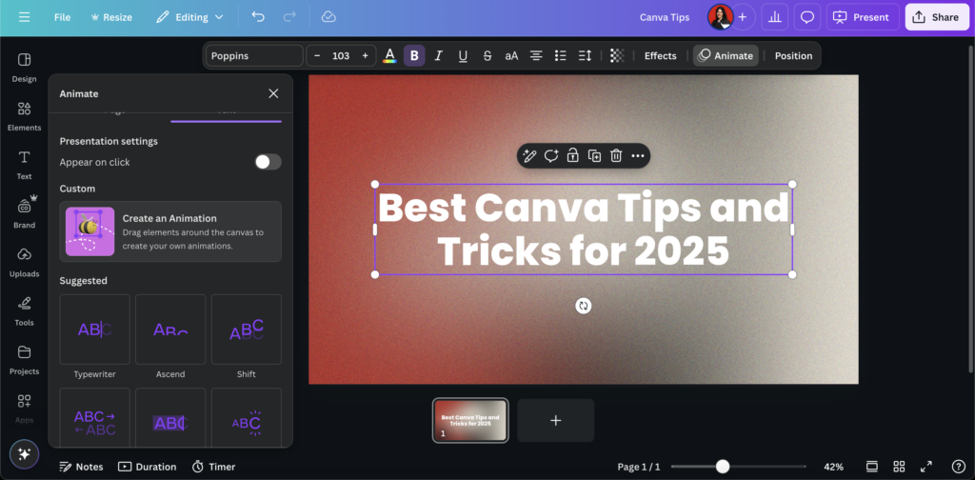Open the Poppins font selector
The width and height of the screenshot is (975, 480).
(254, 55)
